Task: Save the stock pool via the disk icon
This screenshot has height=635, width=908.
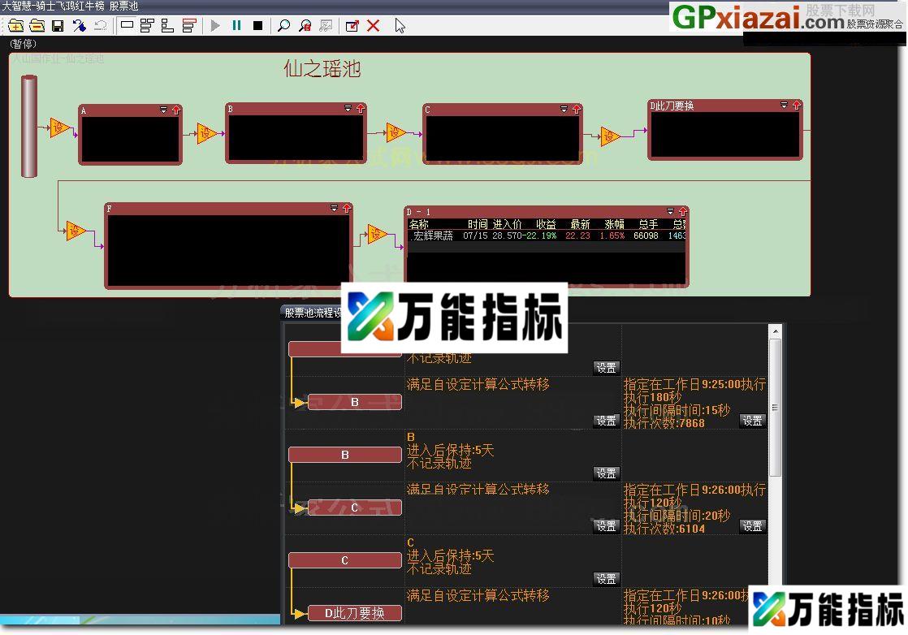Action: click(57, 25)
